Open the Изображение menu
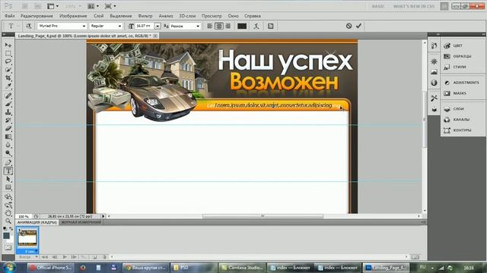 (x=73, y=16)
